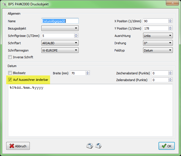
Task: Uncheck Auf Auszeichner änderbar
Action: (10, 80)
